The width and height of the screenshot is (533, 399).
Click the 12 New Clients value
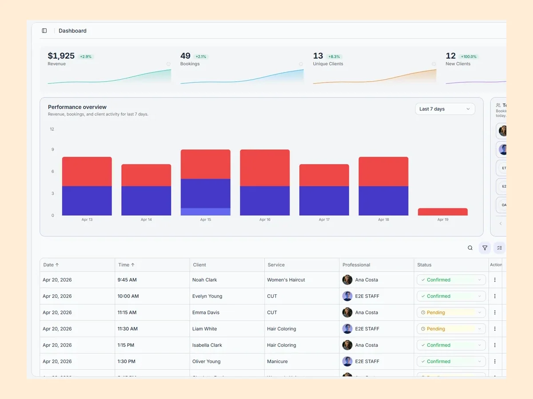tap(451, 56)
